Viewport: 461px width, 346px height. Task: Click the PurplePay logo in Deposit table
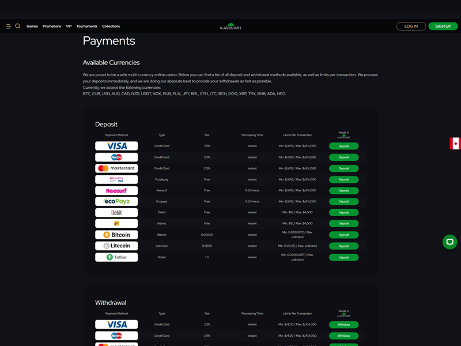[x=116, y=179]
